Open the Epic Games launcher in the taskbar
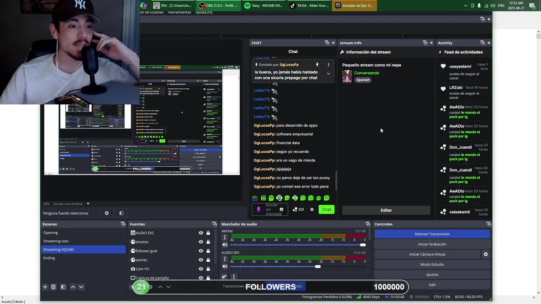Screen dimensions: 541x304 [354, 5]
